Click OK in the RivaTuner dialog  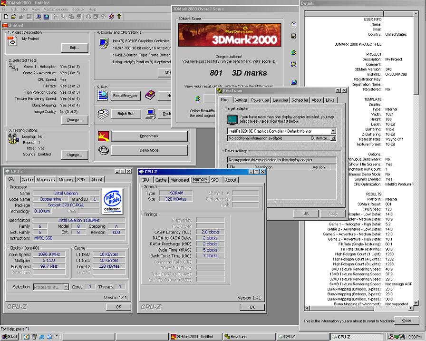click(x=306, y=213)
